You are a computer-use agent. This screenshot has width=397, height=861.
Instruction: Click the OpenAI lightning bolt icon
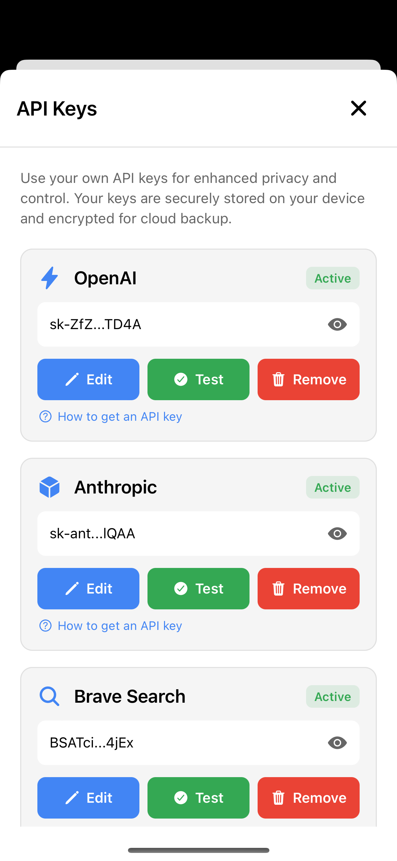point(49,278)
